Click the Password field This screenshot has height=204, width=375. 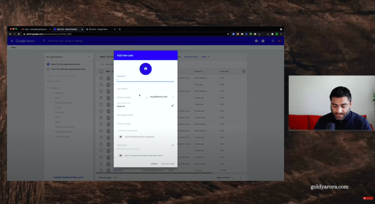click(x=143, y=145)
